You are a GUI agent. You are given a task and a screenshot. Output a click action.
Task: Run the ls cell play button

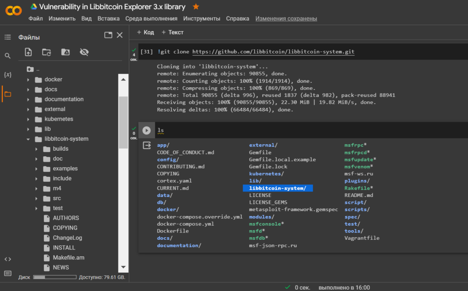pyautogui.click(x=147, y=131)
